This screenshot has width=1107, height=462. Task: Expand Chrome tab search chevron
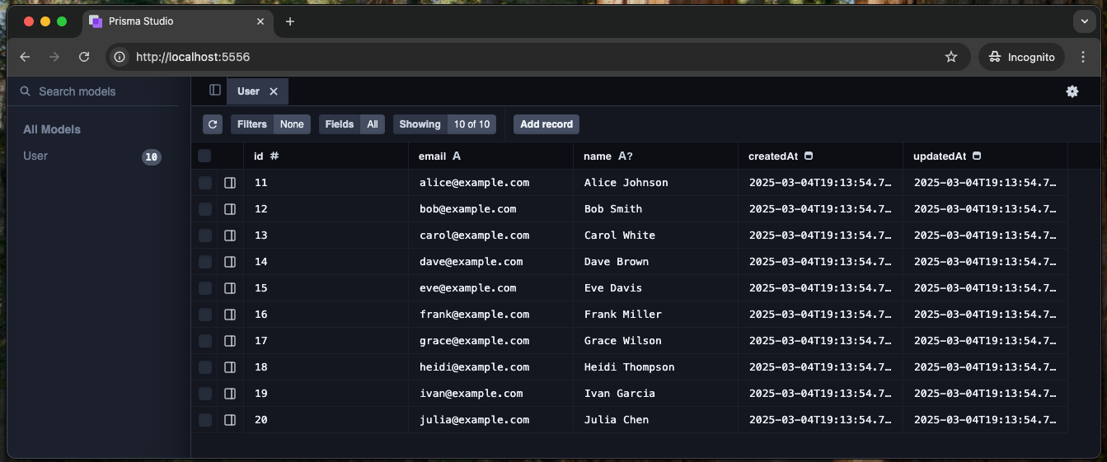(1083, 21)
